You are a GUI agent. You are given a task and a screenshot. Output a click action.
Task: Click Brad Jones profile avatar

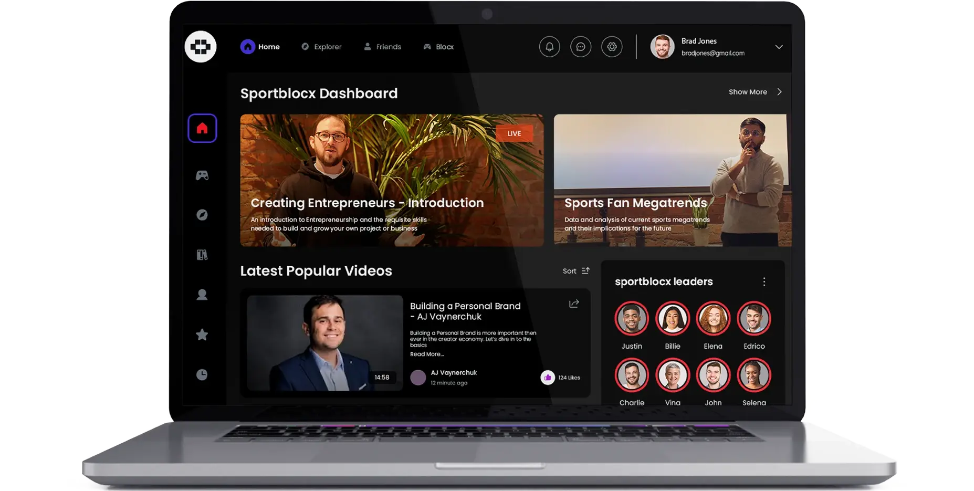click(663, 47)
